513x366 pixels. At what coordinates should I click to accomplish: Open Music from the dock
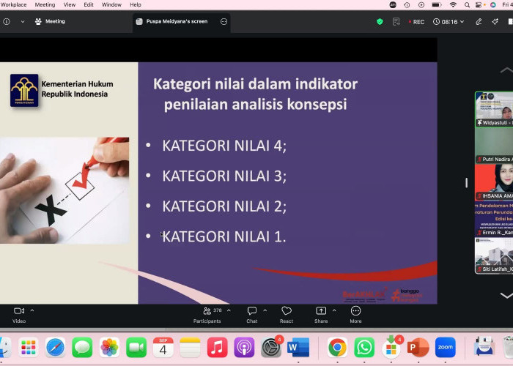pos(217,347)
